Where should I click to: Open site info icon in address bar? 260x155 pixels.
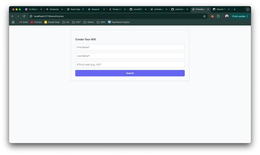tap(31, 16)
